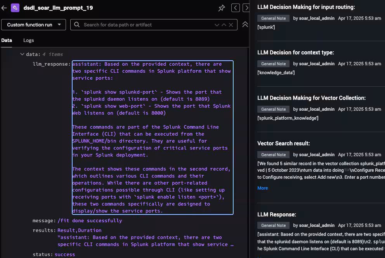Viewport: 385px width, 258px height.
Task: Pin the dsdl_soar_llm_prompt_19 panel
Action: 222,8
